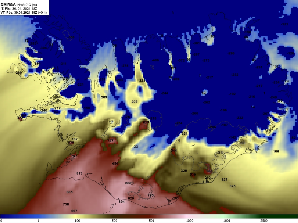Click the map value 688

(209, 171)
